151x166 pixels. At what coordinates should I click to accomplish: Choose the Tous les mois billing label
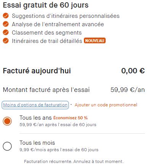(37, 143)
